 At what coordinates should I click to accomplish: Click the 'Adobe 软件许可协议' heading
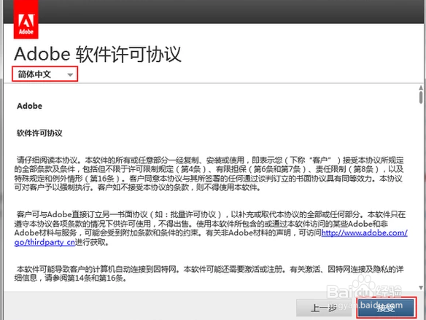pos(98,54)
